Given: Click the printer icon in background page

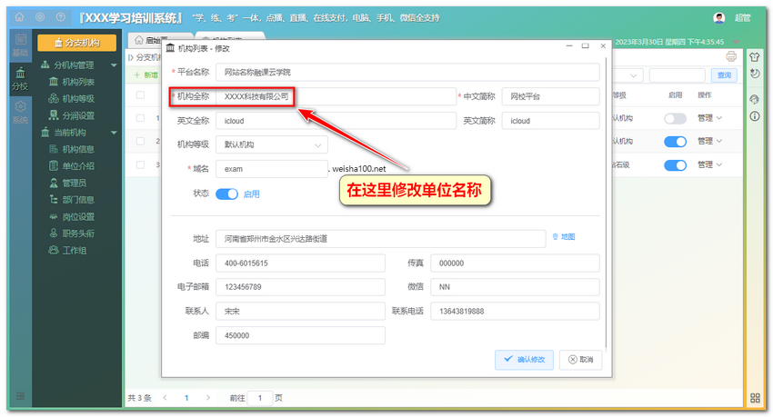Looking at the screenshot, I should [731, 56].
